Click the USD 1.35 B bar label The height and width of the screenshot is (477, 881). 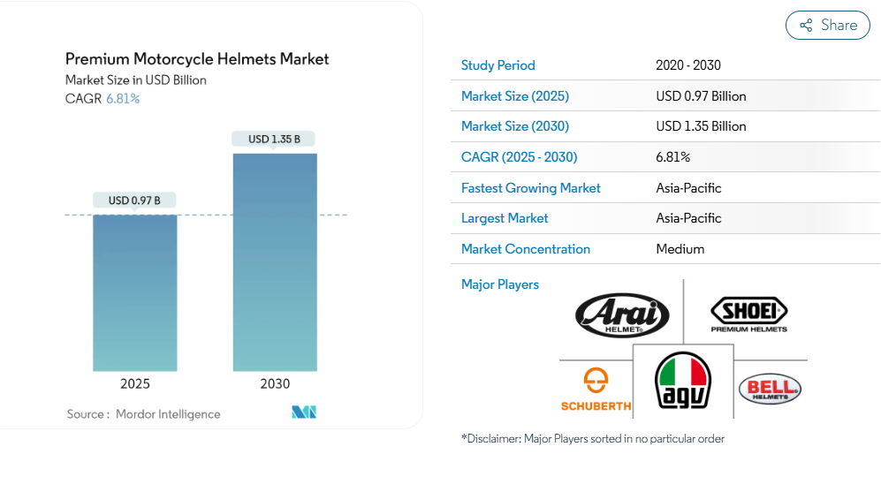274,139
